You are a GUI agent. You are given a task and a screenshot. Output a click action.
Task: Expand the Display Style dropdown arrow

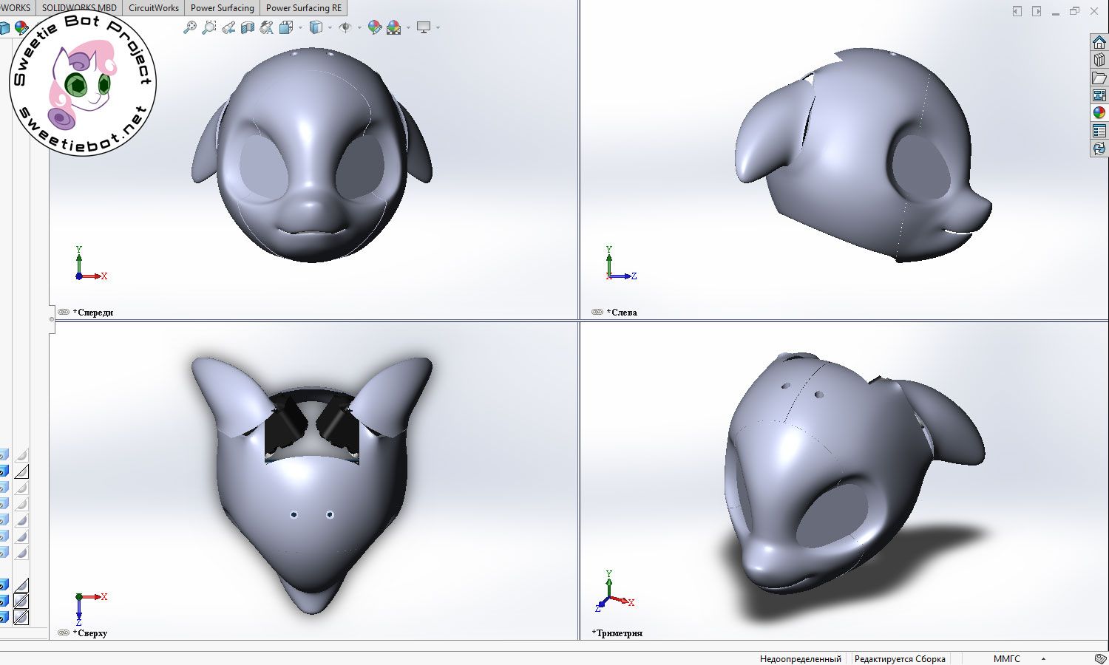click(x=330, y=27)
